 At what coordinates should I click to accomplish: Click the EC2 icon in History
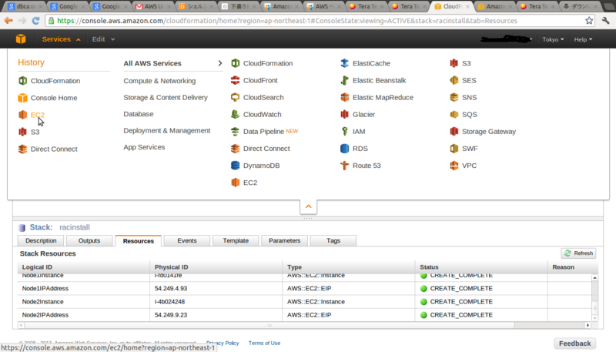[23, 115]
